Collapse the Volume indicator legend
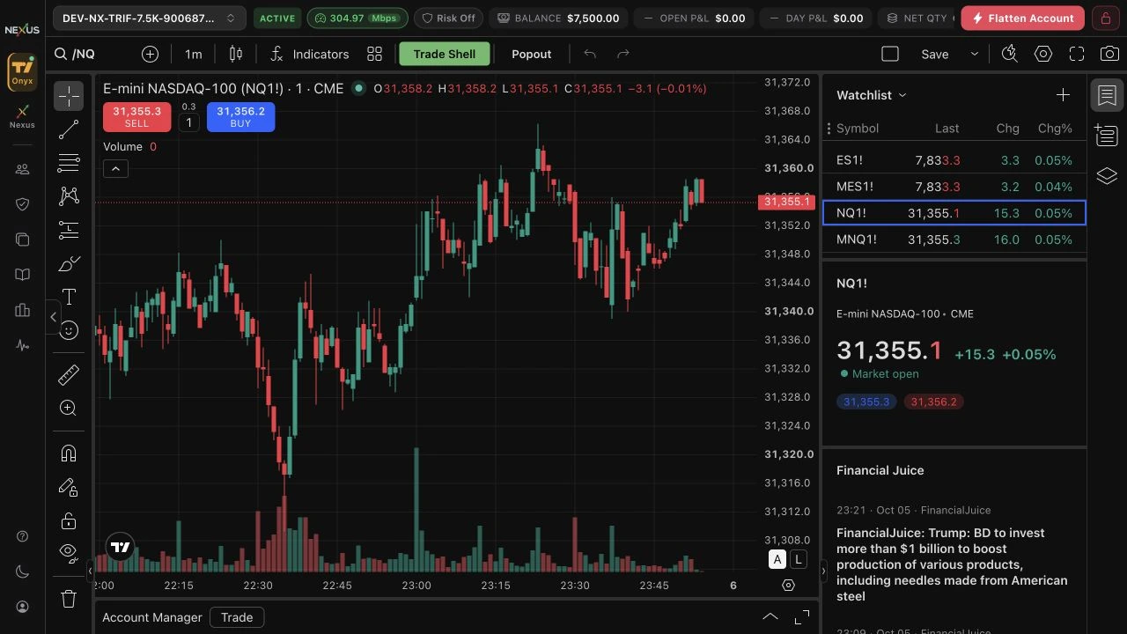 (115, 168)
